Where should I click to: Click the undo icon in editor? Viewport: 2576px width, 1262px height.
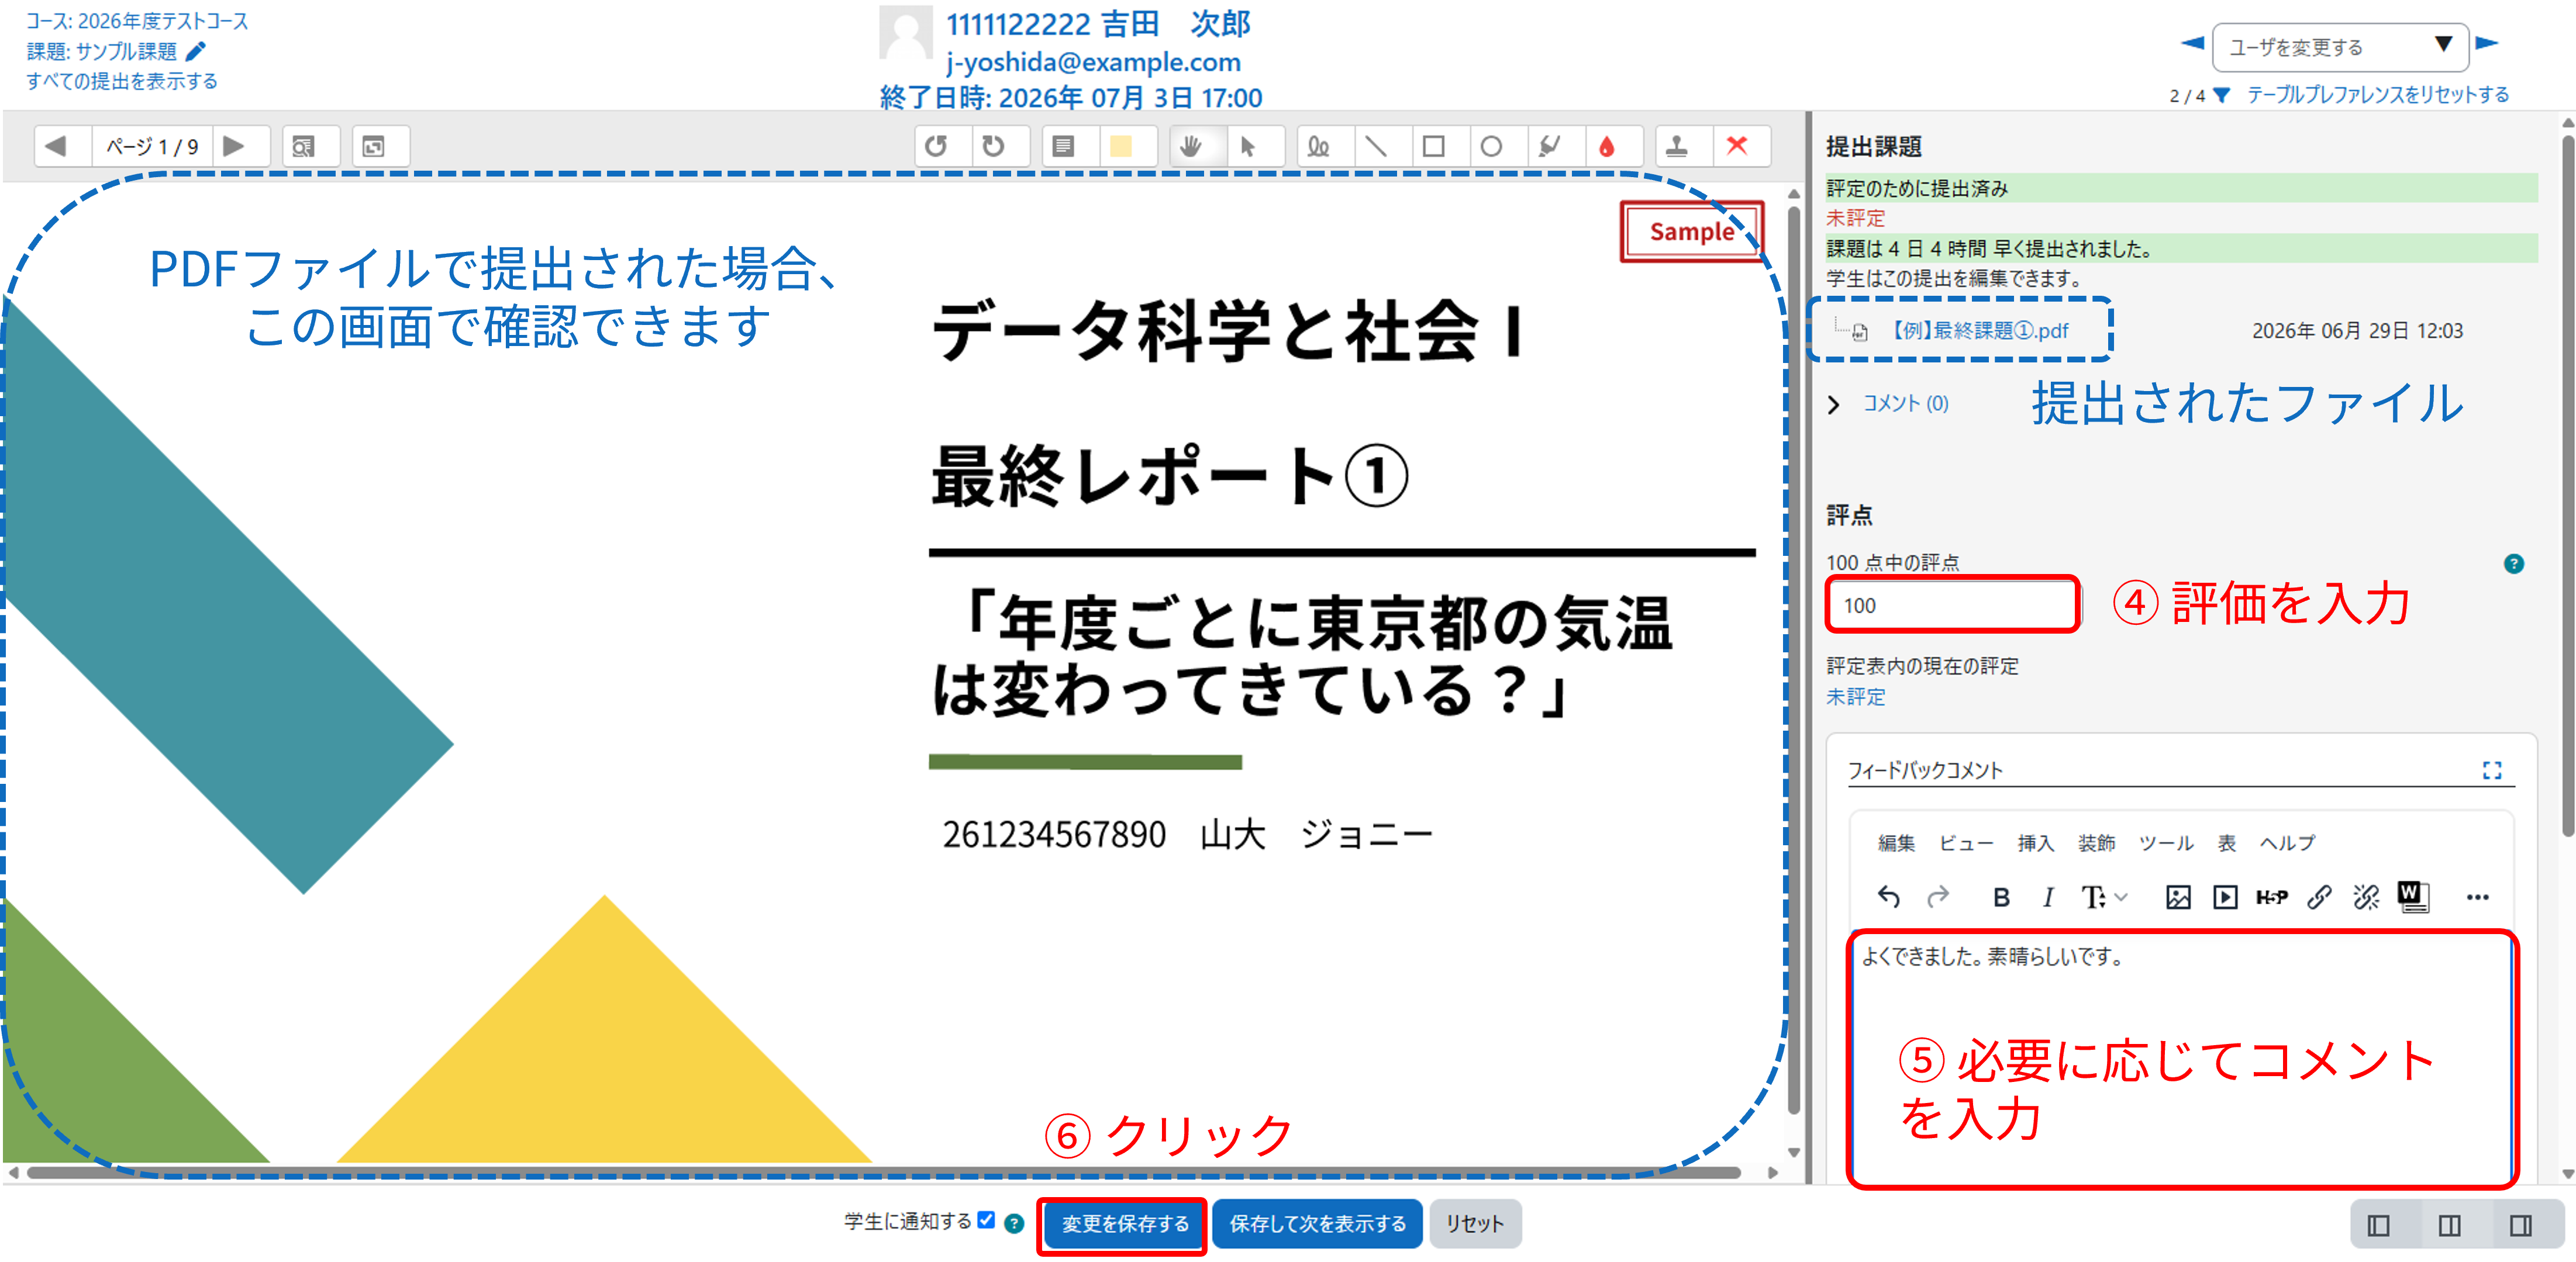[x=1888, y=897]
